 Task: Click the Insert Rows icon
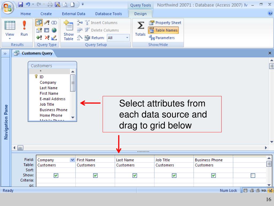pyautogui.click(x=80, y=23)
